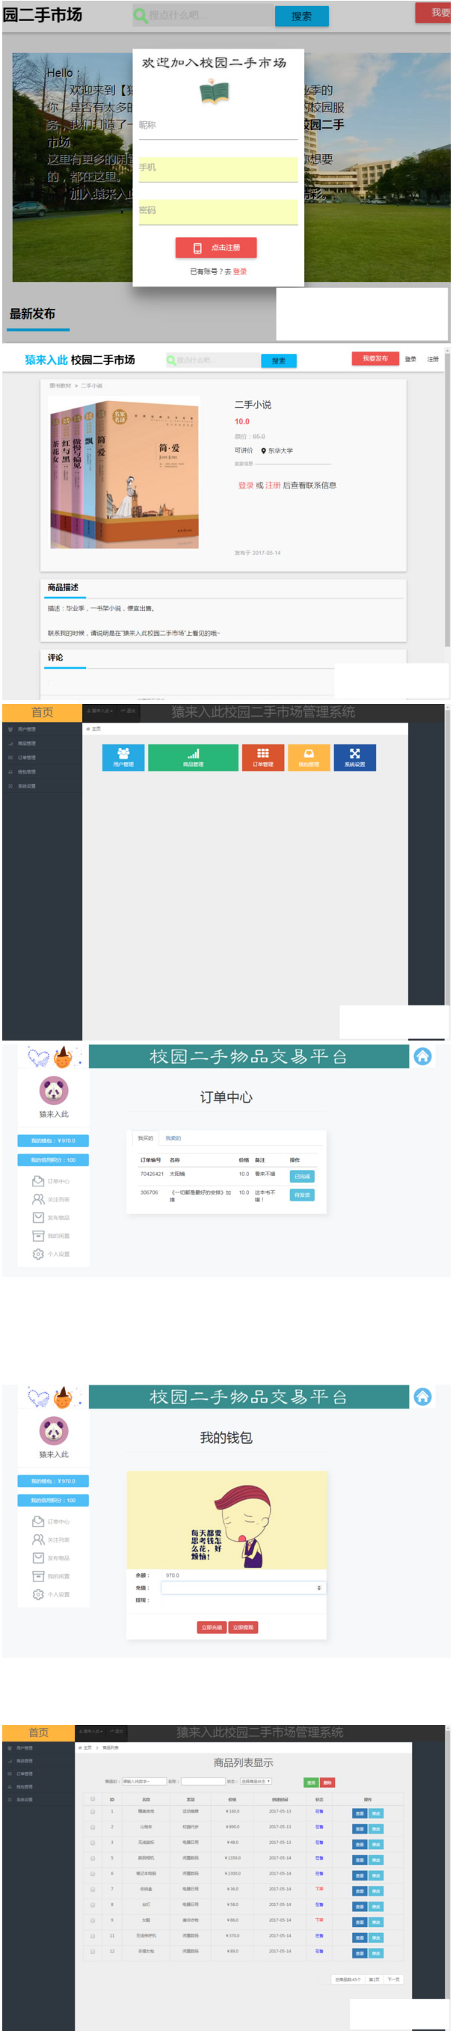Viewport: 453px width, 2031px height.
Task: Click the red order management grid tile
Action: (x=262, y=757)
